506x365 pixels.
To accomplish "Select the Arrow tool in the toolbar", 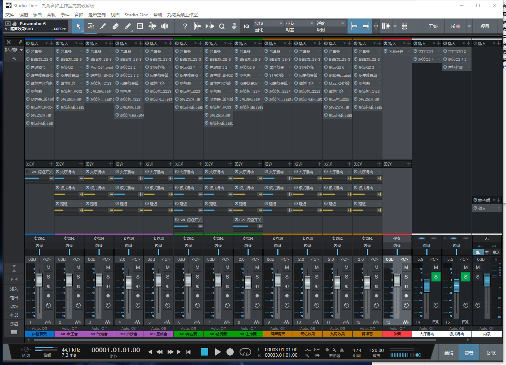I will 79,26.
